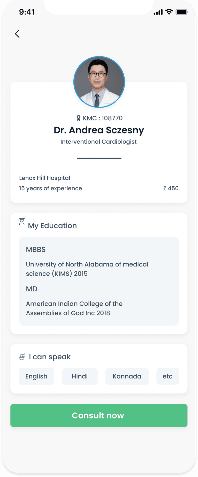Select the Kannada language chip
The image size is (198, 477).
point(127,376)
